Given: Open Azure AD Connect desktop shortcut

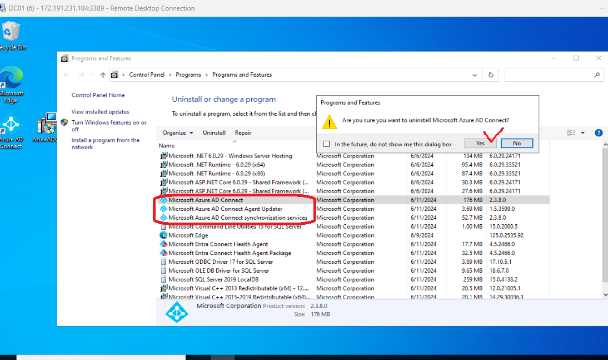Looking at the screenshot, I should click(x=11, y=132).
